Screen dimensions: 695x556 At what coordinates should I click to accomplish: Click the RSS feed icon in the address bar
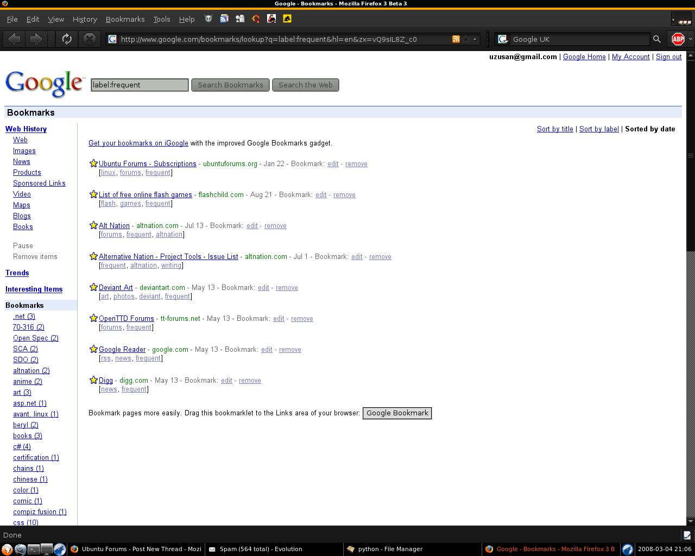click(x=456, y=39)
